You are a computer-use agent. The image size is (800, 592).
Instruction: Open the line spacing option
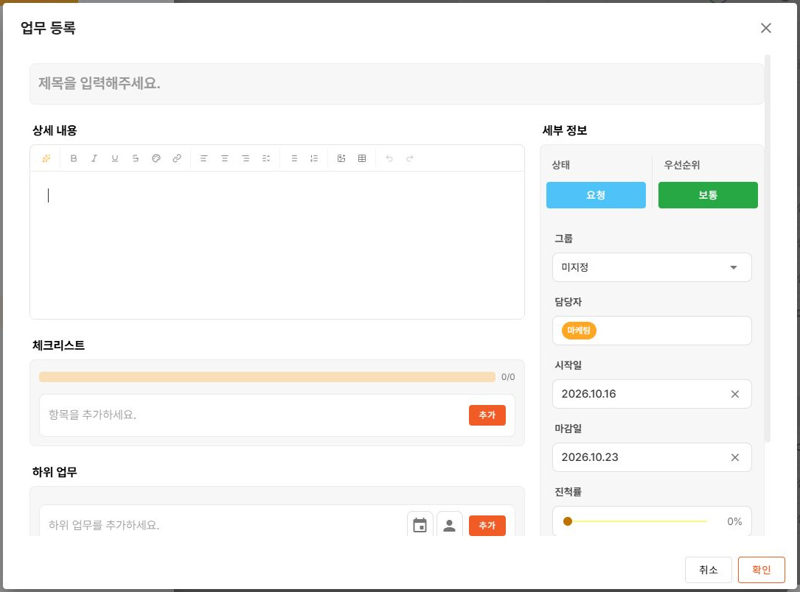pos(266,158)
